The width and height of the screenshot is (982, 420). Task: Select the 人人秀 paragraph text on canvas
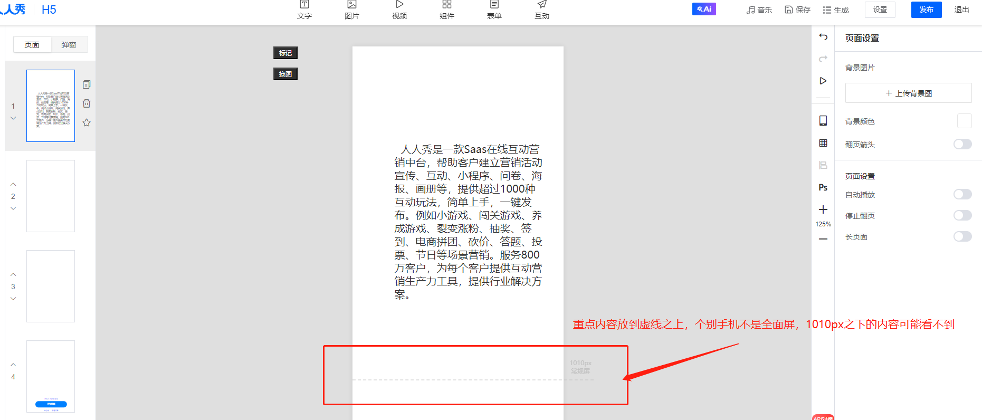pos(468,222)
